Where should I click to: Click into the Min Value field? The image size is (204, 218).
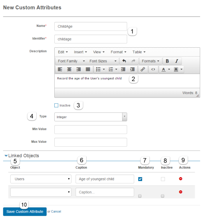pos(90,130)
